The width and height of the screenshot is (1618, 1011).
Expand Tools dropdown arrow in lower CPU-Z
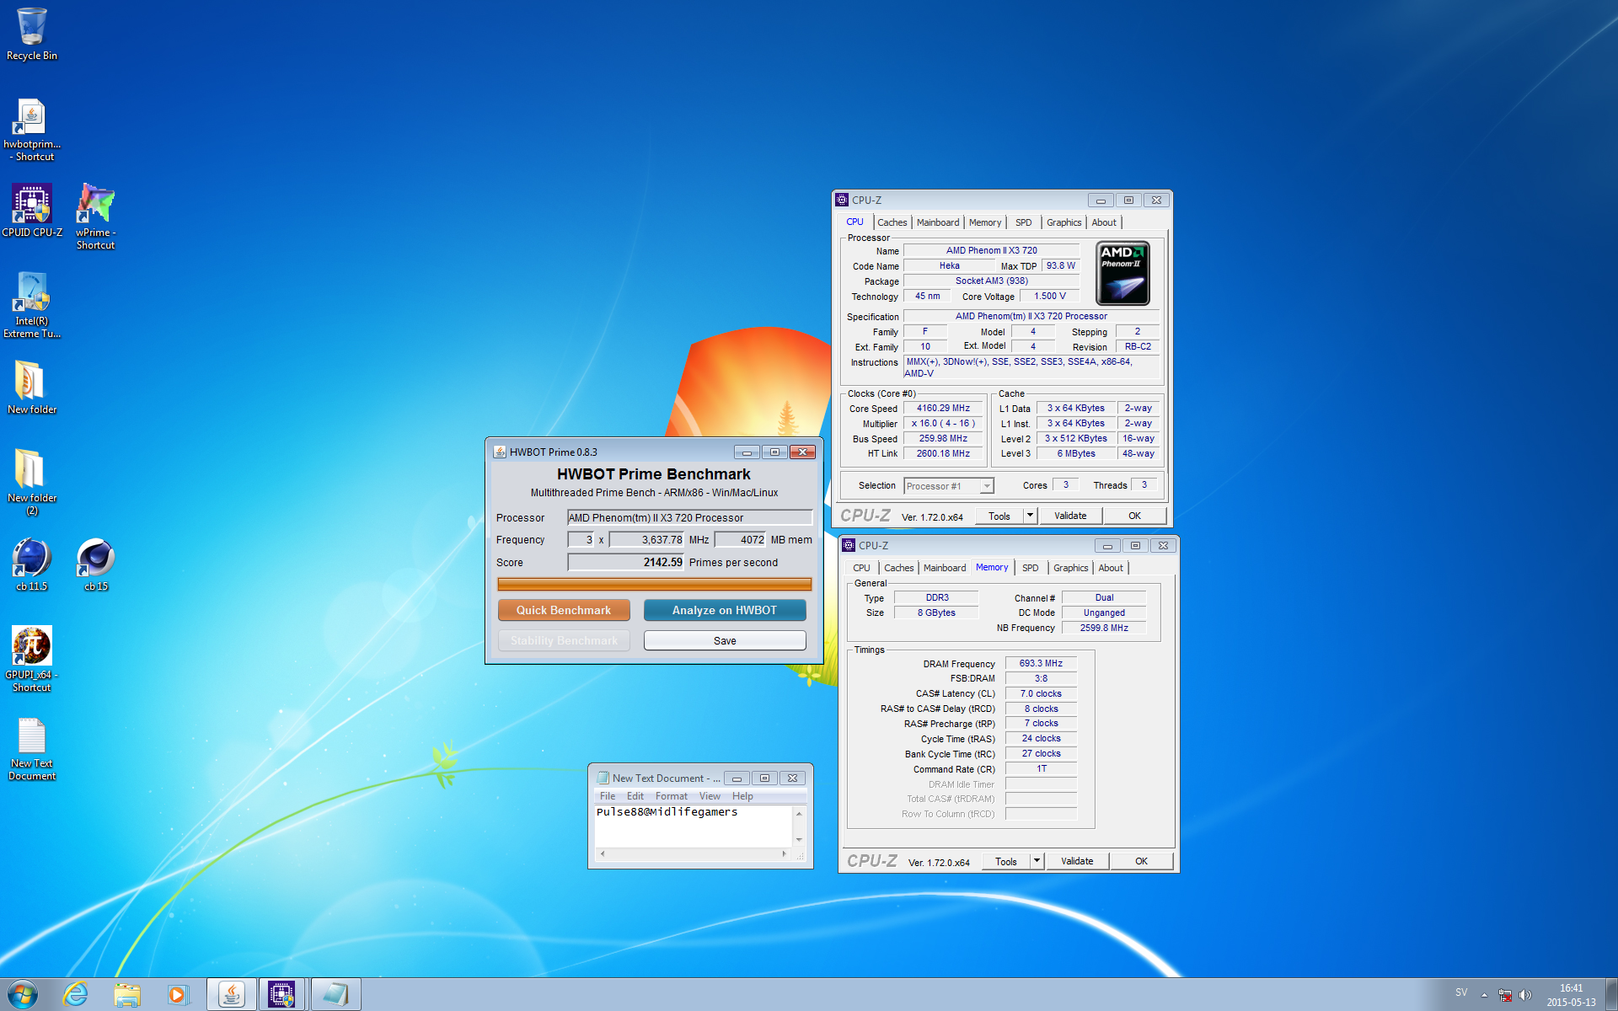(1037, 861)
